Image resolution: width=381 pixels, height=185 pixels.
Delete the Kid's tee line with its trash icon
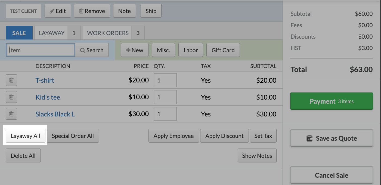point(11,97)
